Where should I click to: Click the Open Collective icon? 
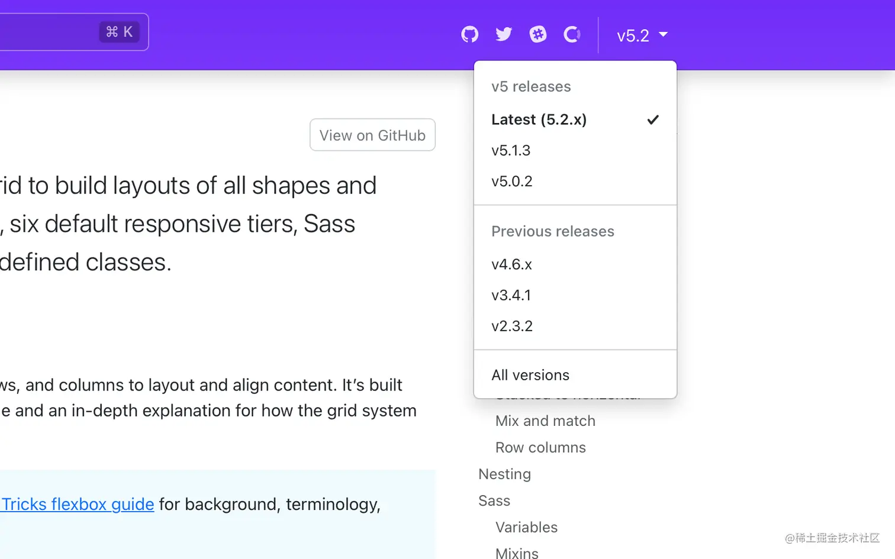[571, 34]
